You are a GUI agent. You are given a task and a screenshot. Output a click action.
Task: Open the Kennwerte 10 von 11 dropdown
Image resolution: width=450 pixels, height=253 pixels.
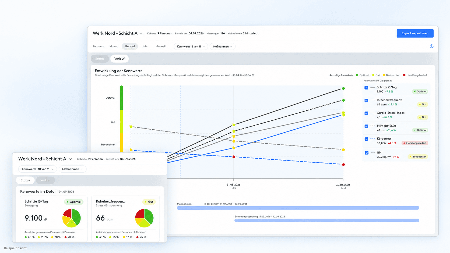pyautogui.click(x=37, y=169)
